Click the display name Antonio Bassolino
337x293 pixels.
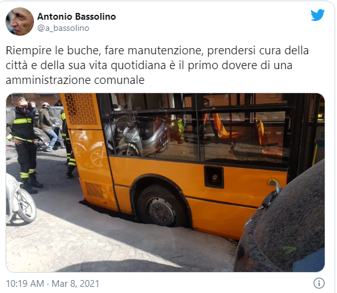(77, 17)
